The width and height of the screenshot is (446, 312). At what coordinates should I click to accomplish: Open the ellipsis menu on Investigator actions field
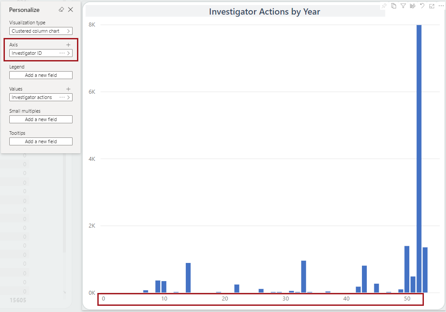62,97
